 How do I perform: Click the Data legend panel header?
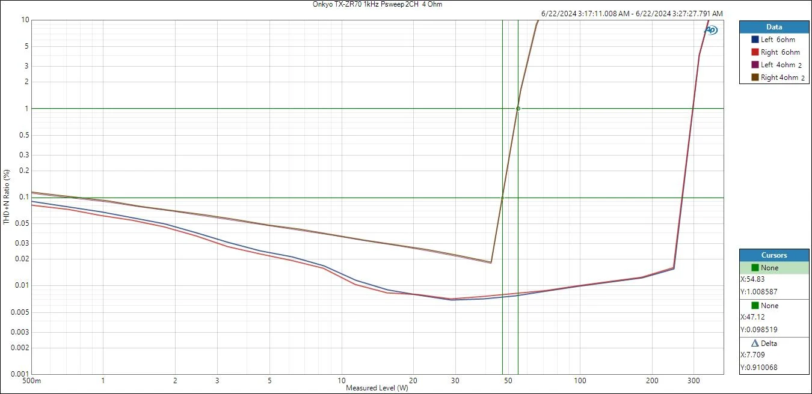pyautogui.click(x=774, y=27)
